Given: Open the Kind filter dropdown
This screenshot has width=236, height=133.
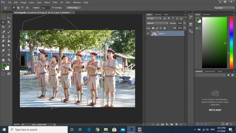Looking at the screenshot, I should (x=154, y=18).
